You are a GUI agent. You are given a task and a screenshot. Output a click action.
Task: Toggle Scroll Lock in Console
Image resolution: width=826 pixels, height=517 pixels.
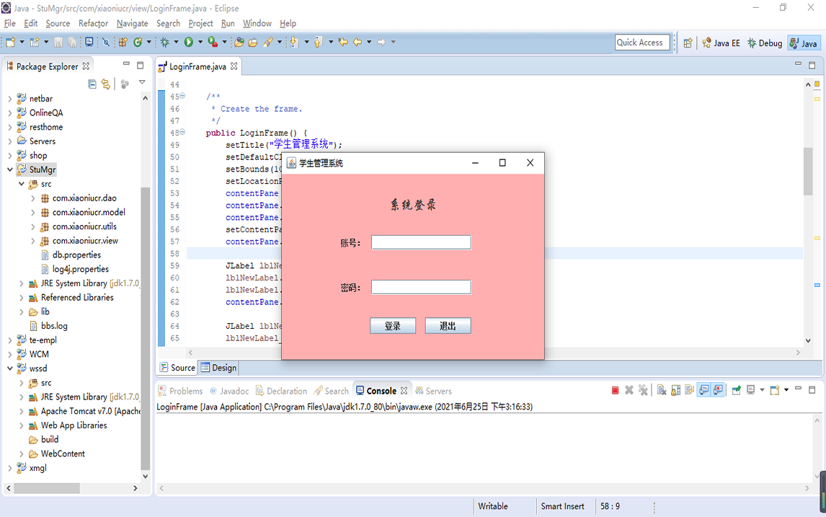coord(676,391)
